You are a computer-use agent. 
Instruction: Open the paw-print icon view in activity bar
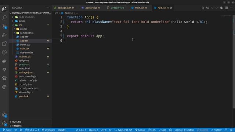[4, 78]
